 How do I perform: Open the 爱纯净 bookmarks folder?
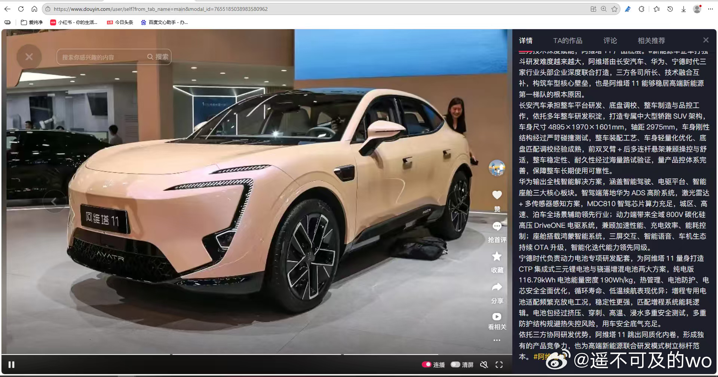[x=32, y=22]
